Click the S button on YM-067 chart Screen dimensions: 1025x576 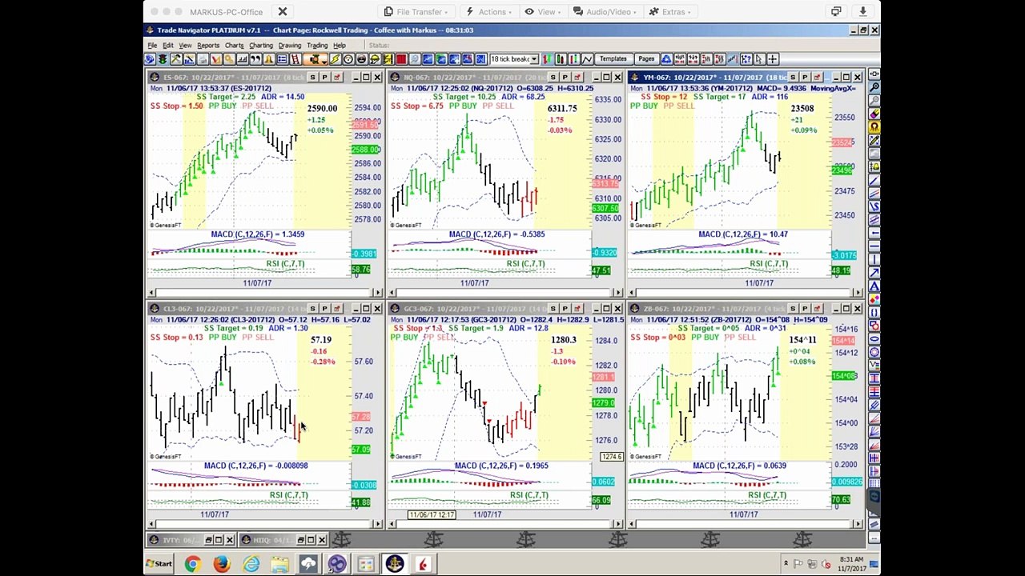(794, 78)
